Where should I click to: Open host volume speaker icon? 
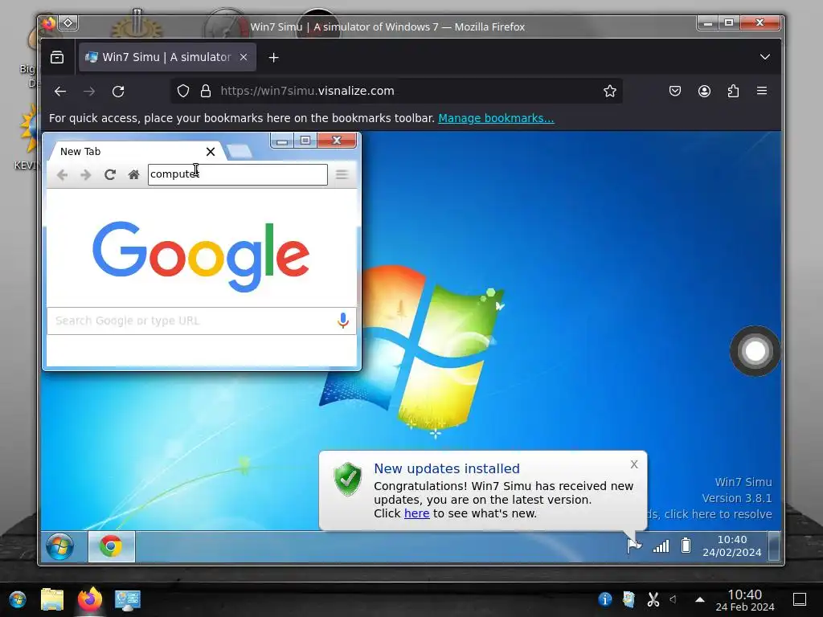[x=673, y=599]
